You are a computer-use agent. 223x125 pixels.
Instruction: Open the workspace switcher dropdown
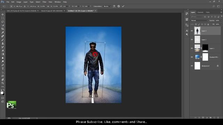[218, 6]
